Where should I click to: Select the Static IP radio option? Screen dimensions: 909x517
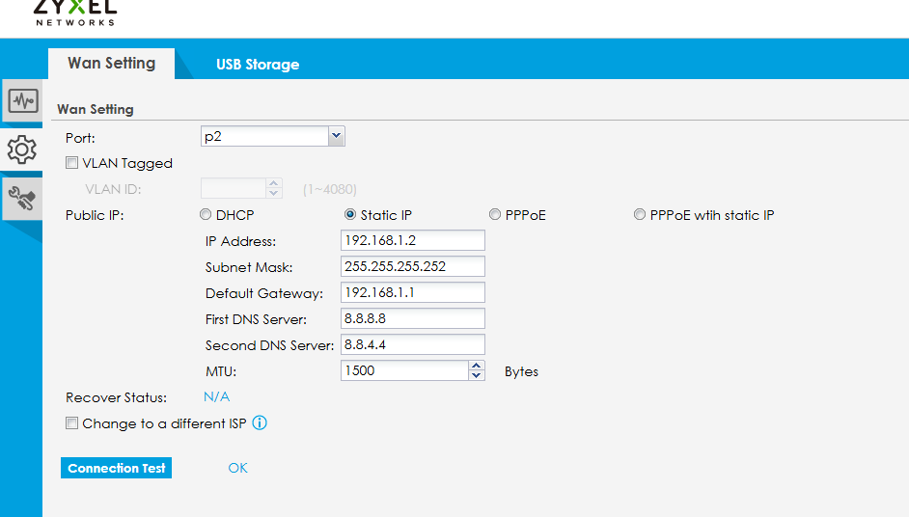point(350,214)
